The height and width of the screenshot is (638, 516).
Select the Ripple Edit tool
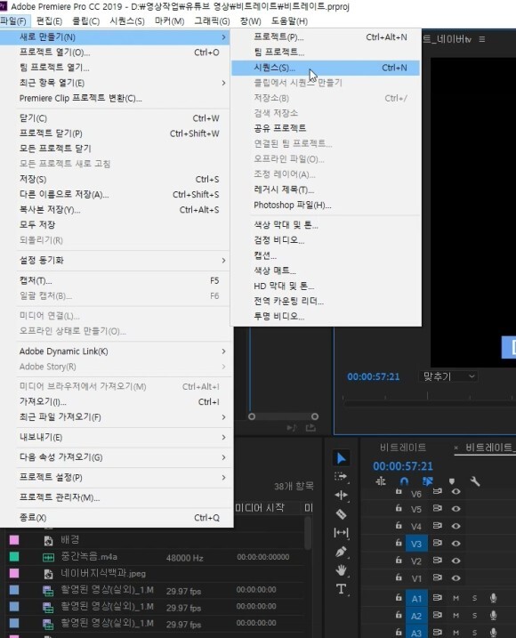pyautogui.click(x=341, y=495)
